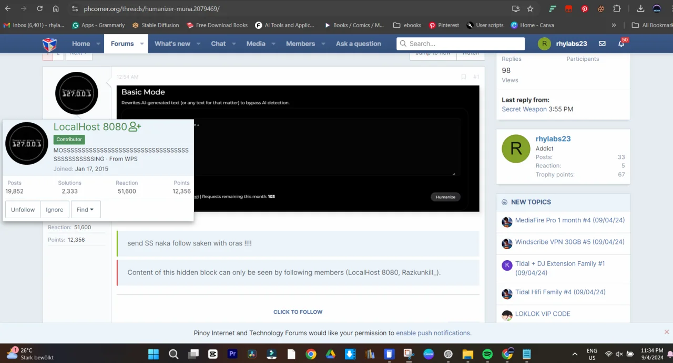
Task: Open rhylabs23 account menu in navbar
Action: point(563,44)
